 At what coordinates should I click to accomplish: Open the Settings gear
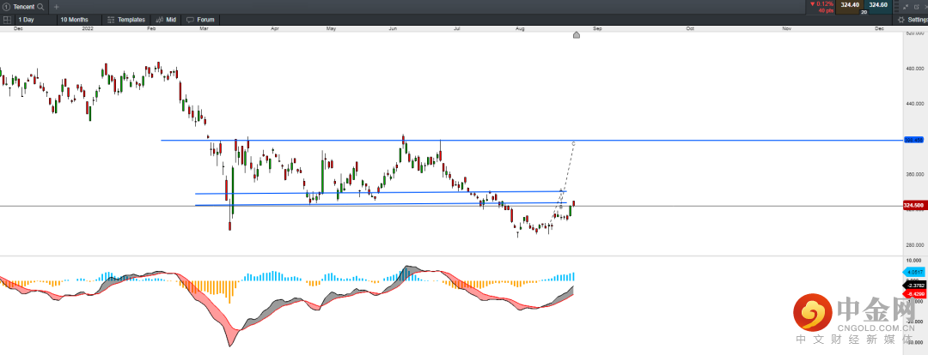point(901,20)
